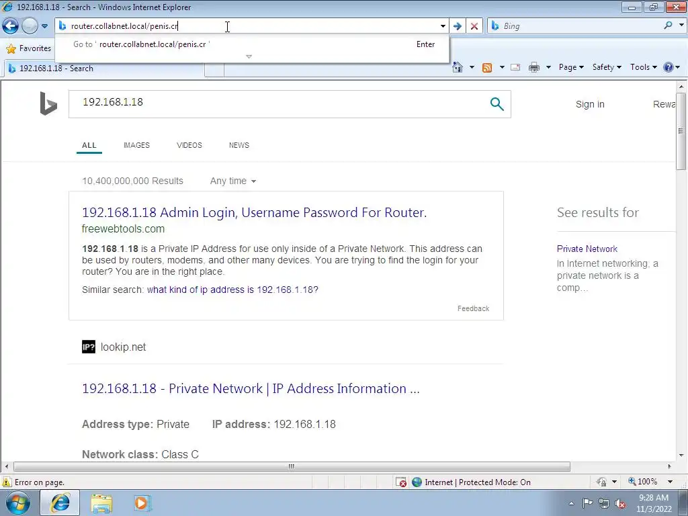Click the network tray icon

pyautogui.click(x=604, y=504)
